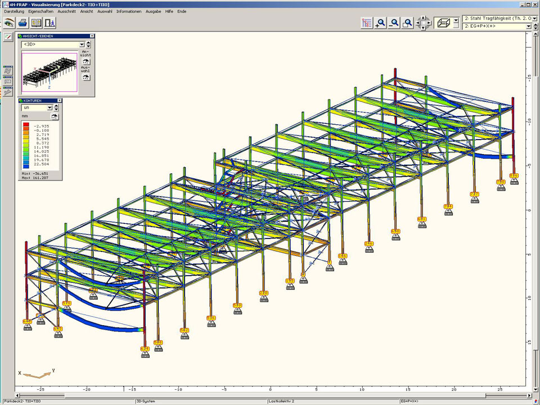Viewport: 540px width, 405px height.
Task: Select the zoom window magnifier tool
Action: (x=408, y=23)
